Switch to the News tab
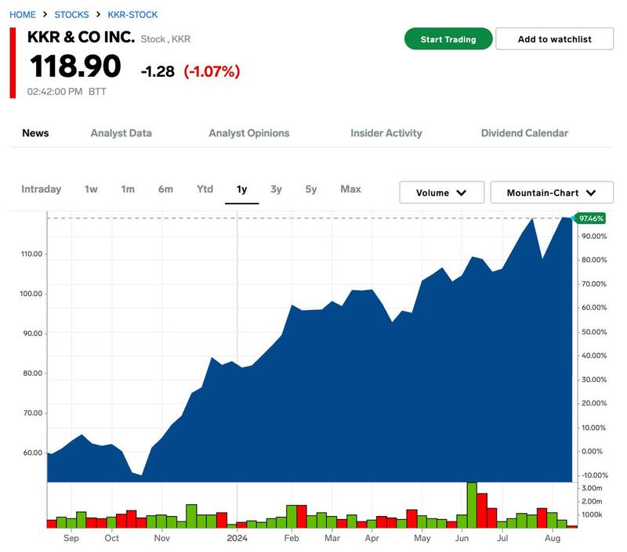 pos(35,133)
